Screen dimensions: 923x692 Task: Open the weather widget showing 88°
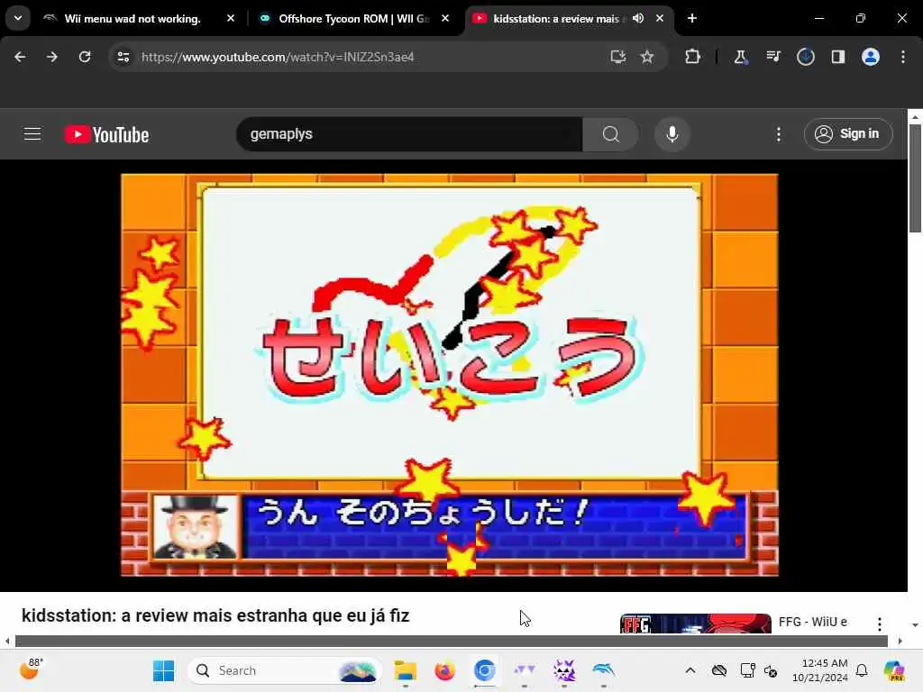click(30, 669)
